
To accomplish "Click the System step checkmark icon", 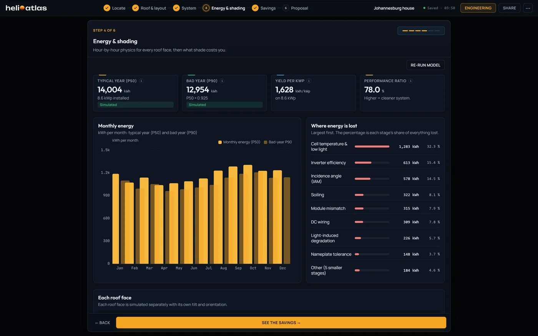I will pyautogui.click(x=176, y=8).
